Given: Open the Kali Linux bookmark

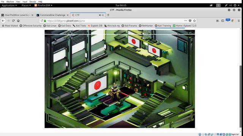Looking at the screenshot, I should point(50,26).
